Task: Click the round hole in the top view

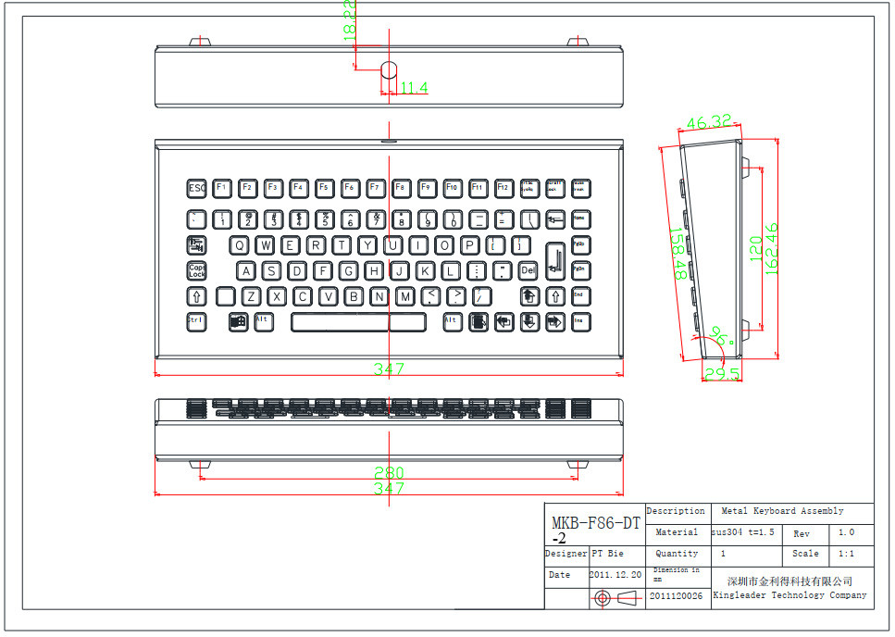Action: pyautogui.click(x=389, y=69)
